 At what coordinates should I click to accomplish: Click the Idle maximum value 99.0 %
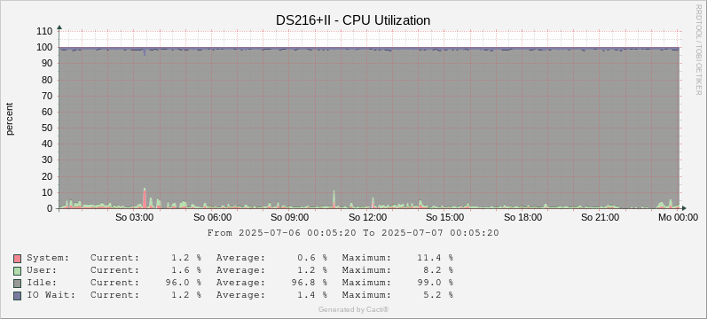(x=436, y=283)
